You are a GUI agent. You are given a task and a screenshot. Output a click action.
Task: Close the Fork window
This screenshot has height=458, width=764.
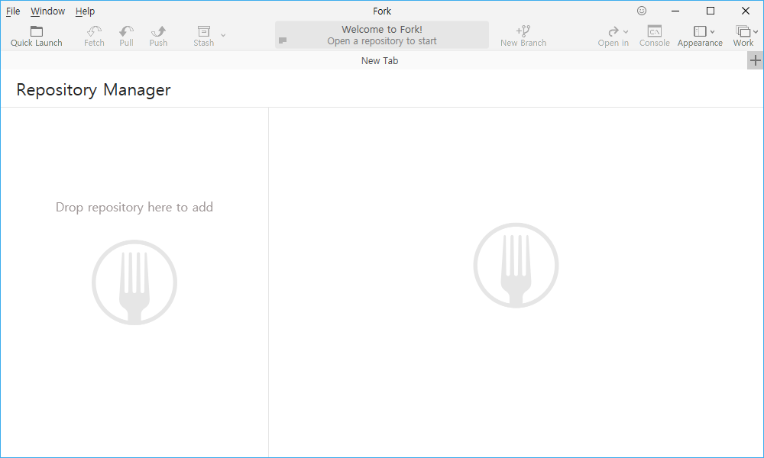(x=746, y=11)
